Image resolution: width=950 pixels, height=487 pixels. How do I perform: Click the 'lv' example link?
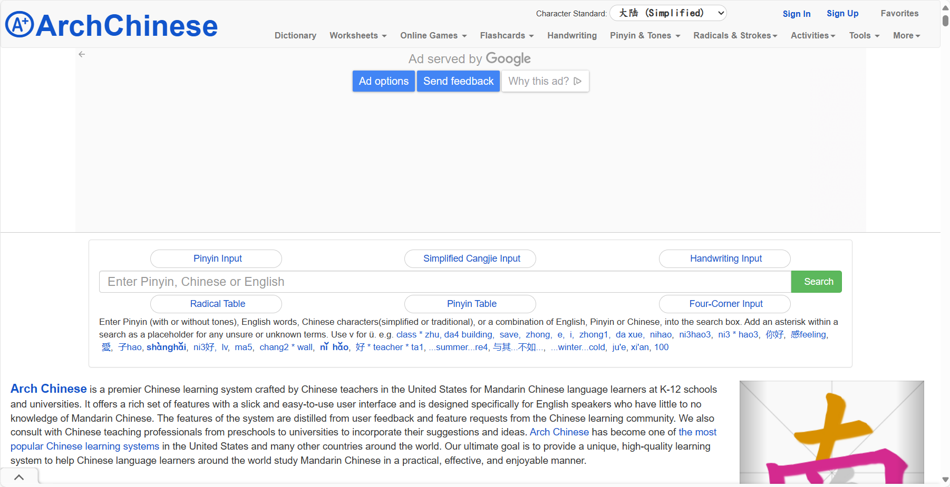point(225,347)
